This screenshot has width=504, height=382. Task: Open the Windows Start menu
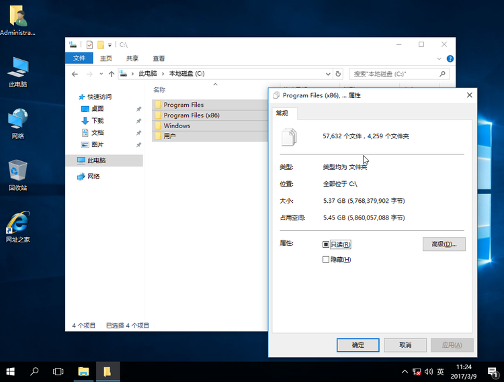[10, 372]
